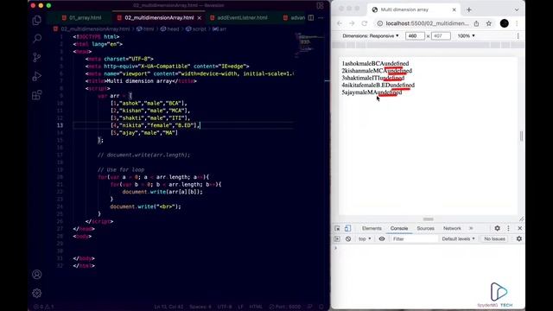Switch to the Sources tab
Screen dimensions: 553x311
[x=425, y=228]
